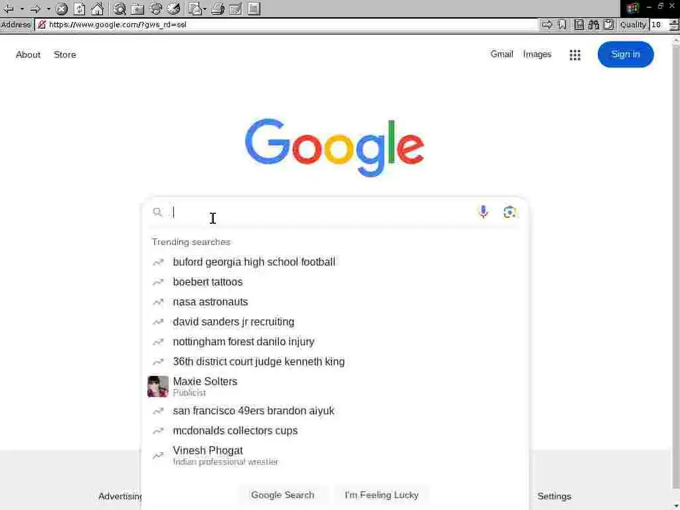The image size is (680, 510).
Task: Go back using the Back arrow
Action: pyautogui.click(x=8, y=8)
